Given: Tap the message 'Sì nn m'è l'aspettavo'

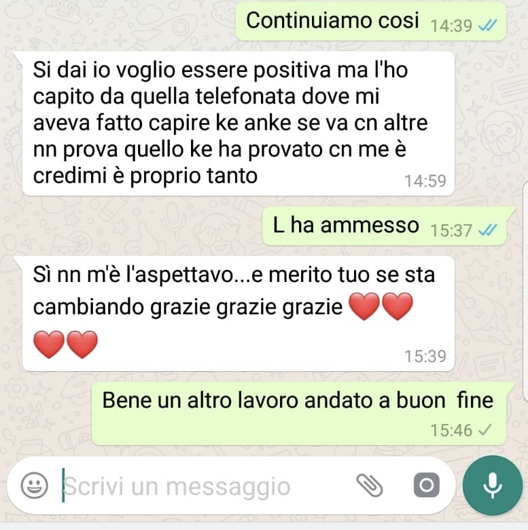Looking at the screenshot, I should coord(238,313).
